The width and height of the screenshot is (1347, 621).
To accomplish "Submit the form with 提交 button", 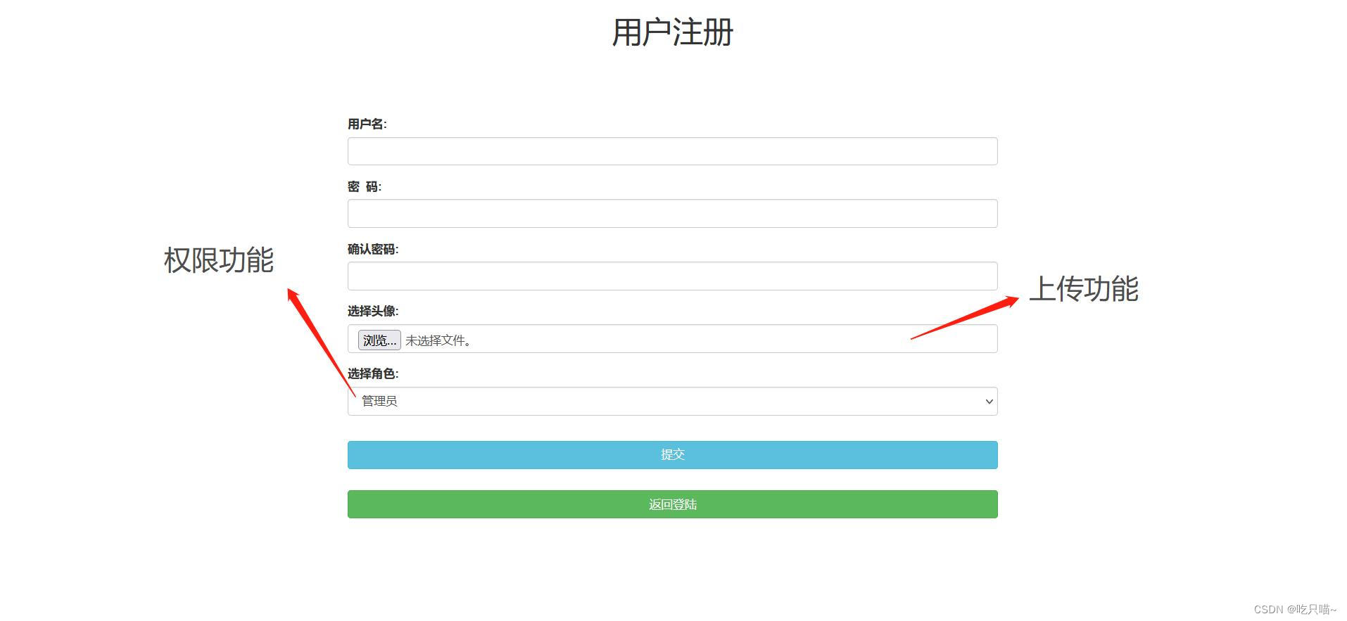I will pos(672,455).
